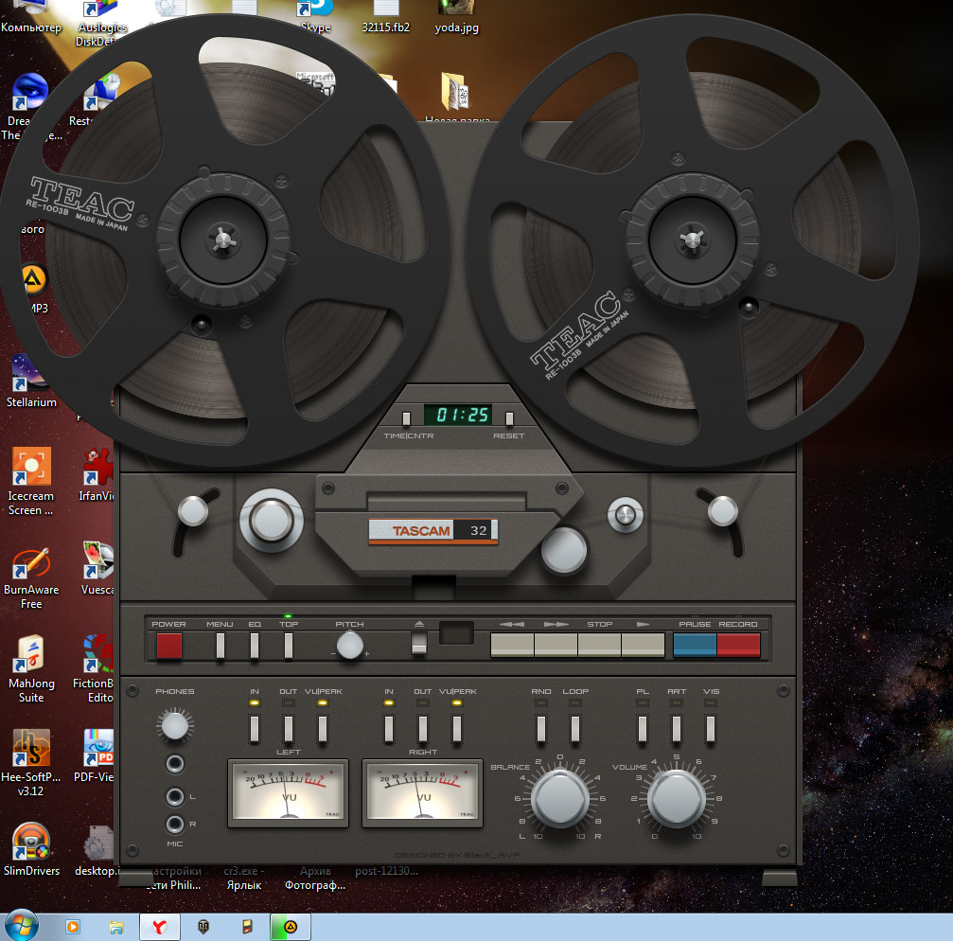Select the yellow folder icon on desktop
This screenshot has width=953, height=941.
point(454,93)
